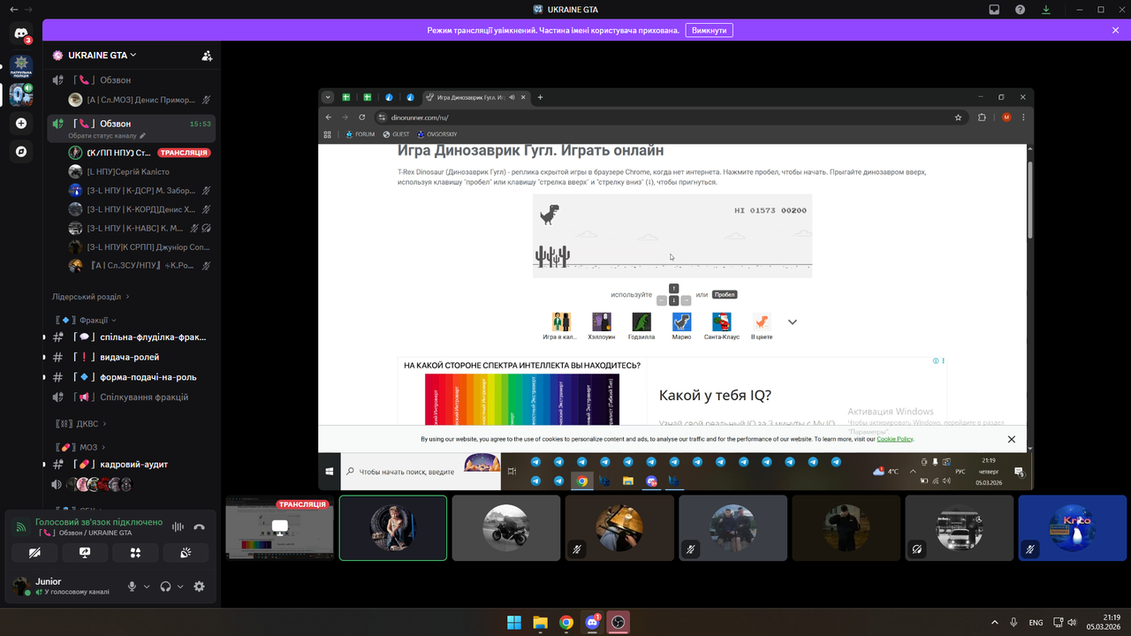Click Голосовий зв'язок підключено status
The image size is (1131, 636).
click(x=99, y=522)
